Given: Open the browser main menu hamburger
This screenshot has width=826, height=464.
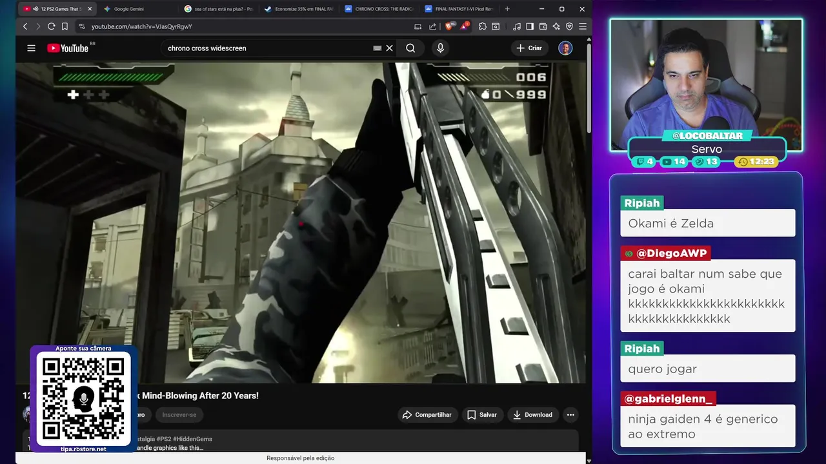Looking at the screenshot, I should click(x=582, y=26).
